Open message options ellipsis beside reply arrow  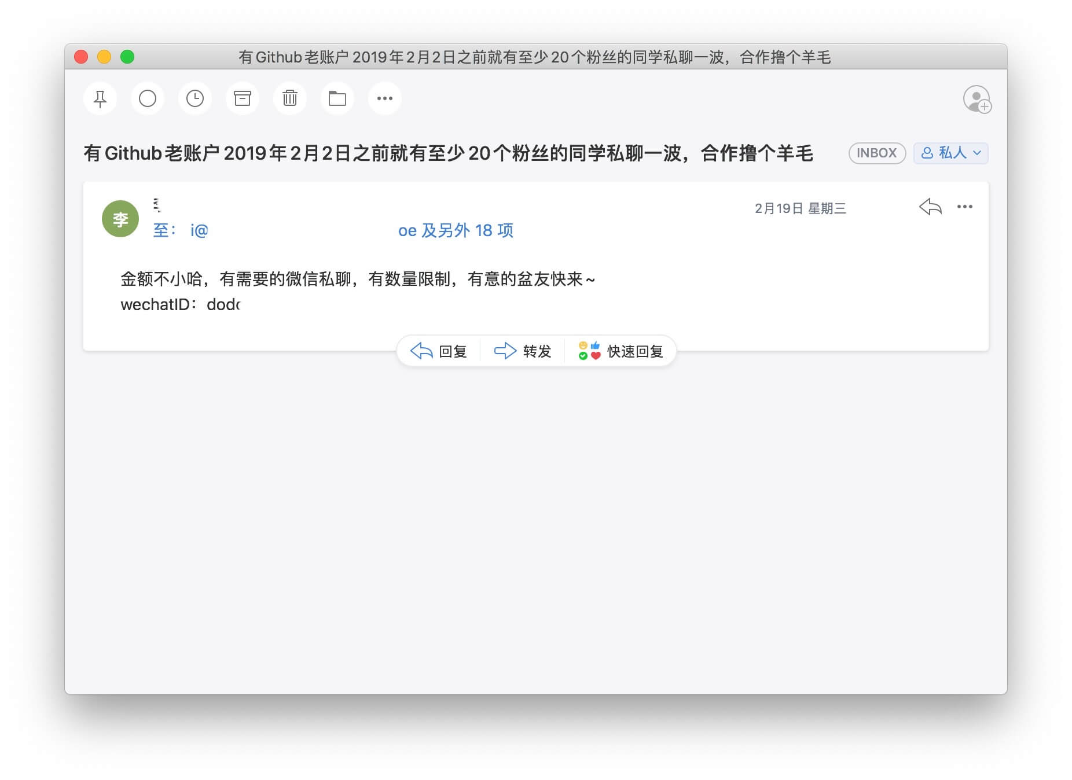click(965, 207)
